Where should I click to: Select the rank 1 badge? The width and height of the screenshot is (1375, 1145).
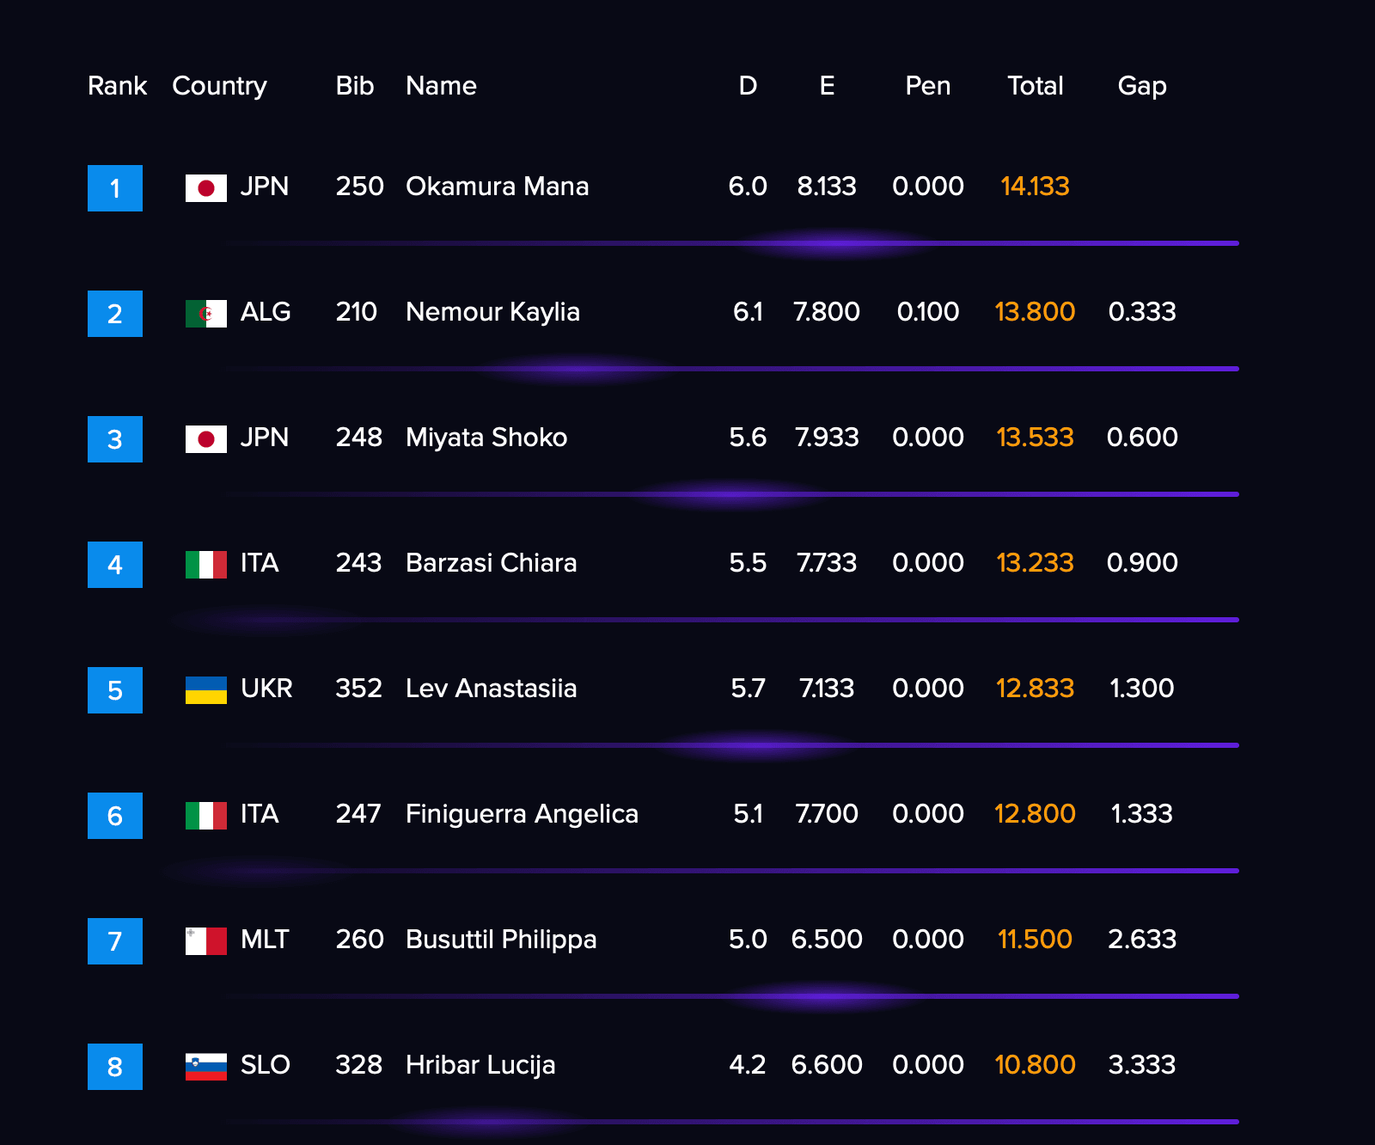(115, 188)
